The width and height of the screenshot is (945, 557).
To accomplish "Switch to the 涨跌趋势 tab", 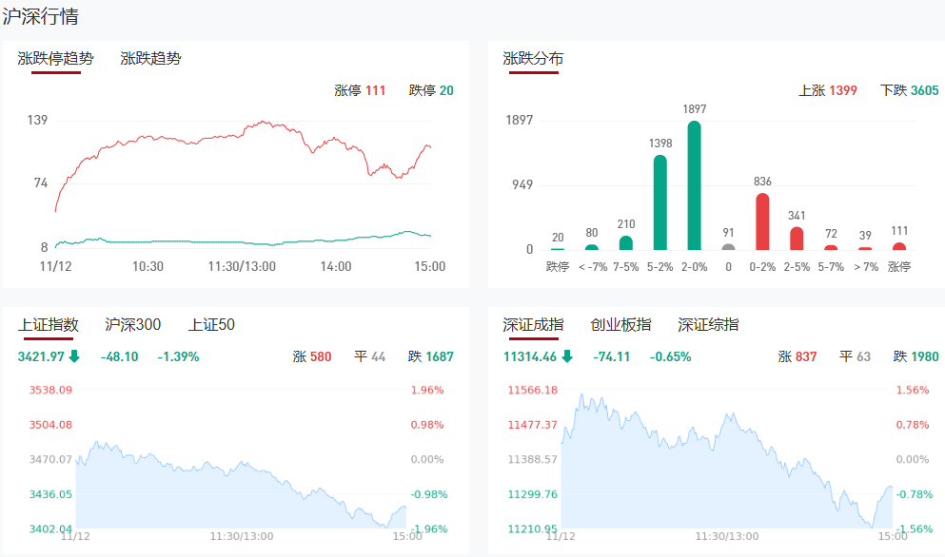I will click(150, 58).
